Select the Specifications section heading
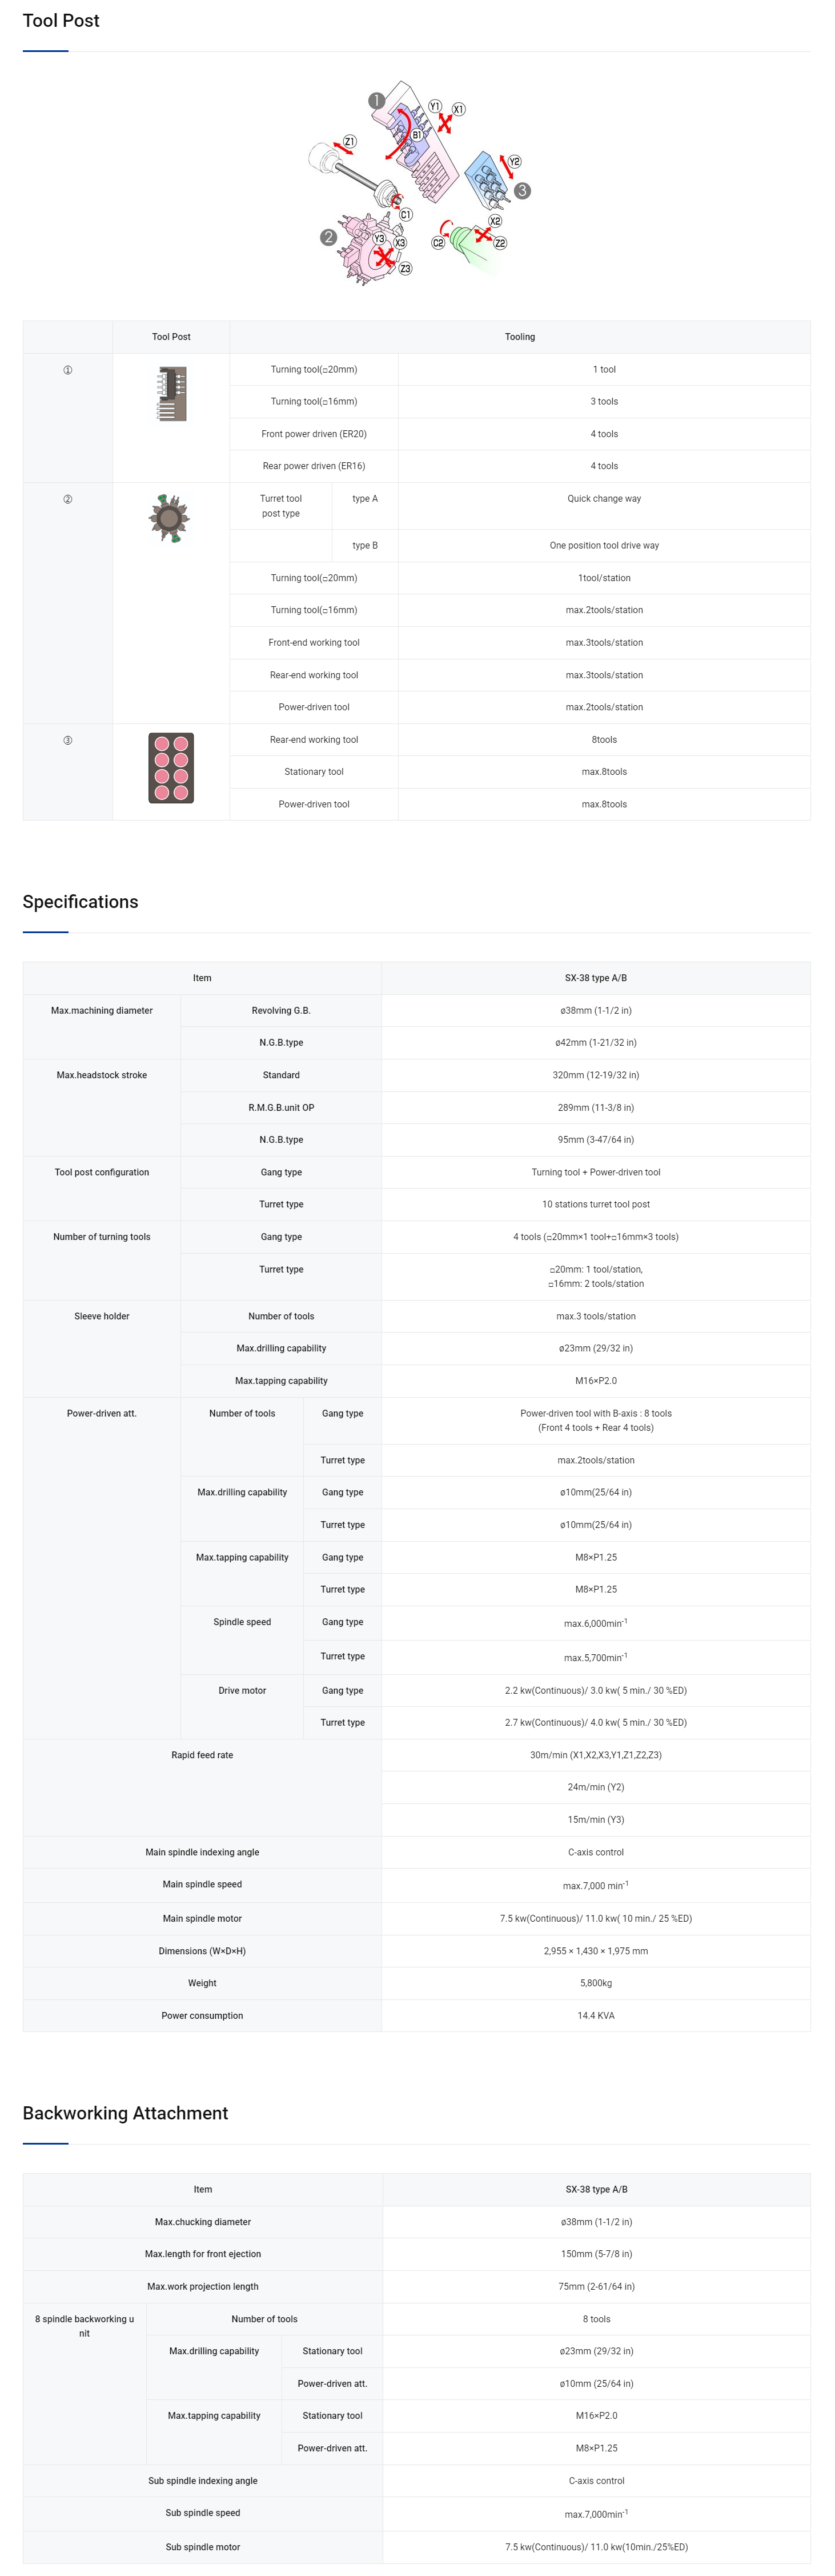This screenshot has height=2576, width=835. [80, 902]
